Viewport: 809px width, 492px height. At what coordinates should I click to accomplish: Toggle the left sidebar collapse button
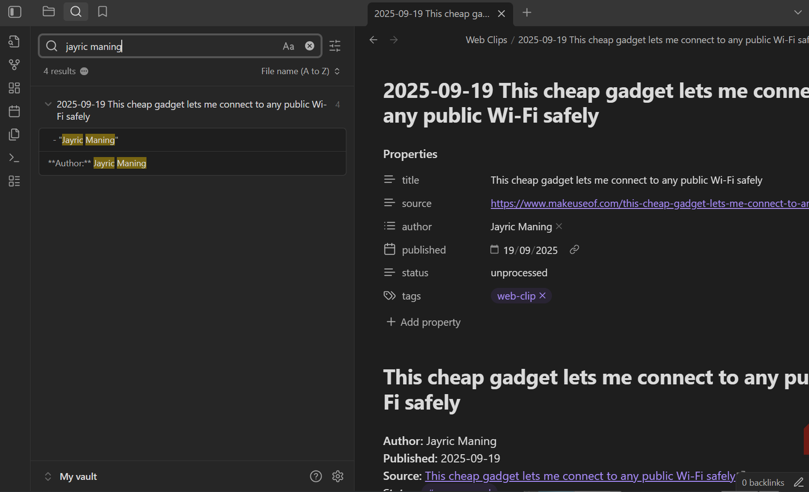(x=15, y=11)
